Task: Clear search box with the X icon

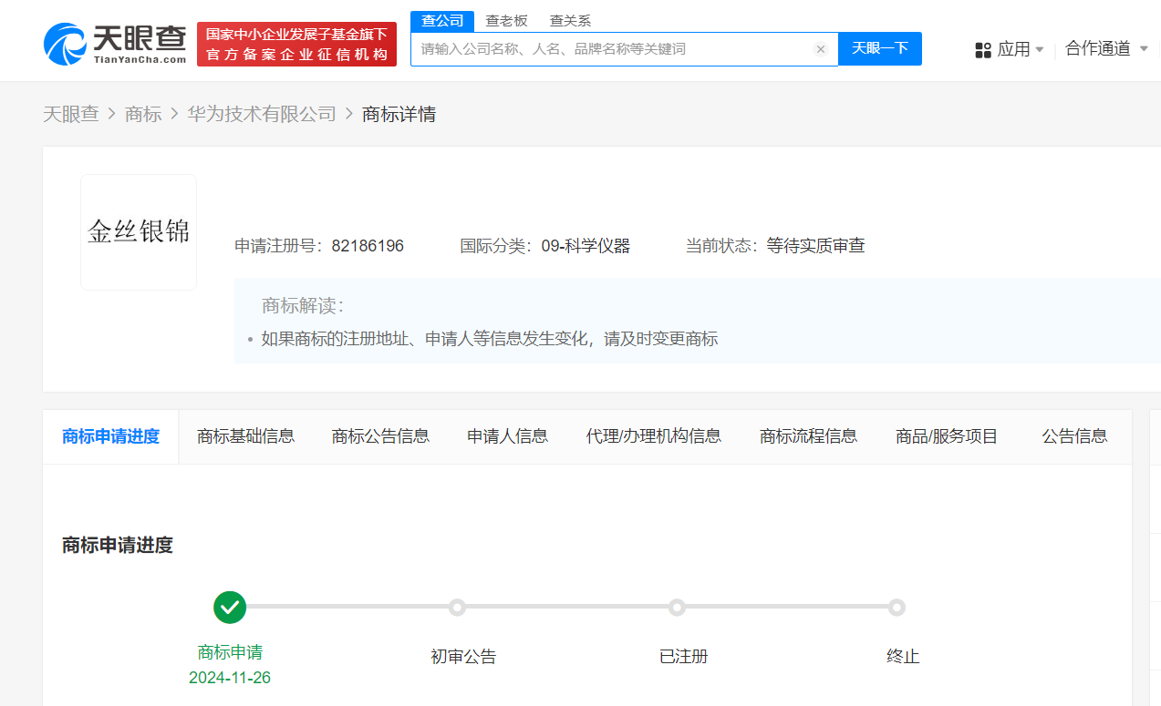Action: (820, 49)
